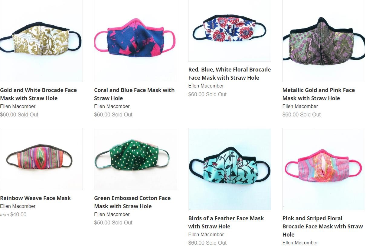
Task: Click the Green Embossed Cotton Face Mask title
Action: coord(132,202)
